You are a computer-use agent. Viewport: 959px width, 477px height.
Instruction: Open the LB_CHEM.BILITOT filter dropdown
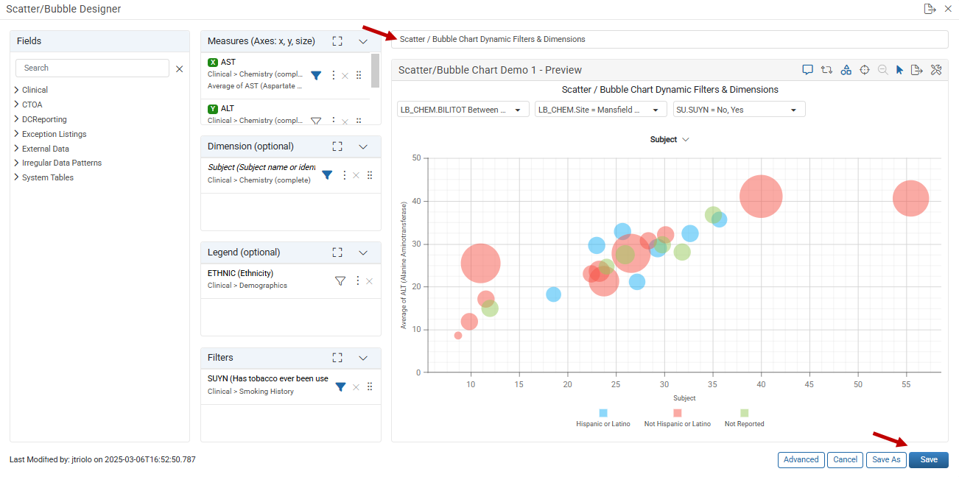pos(463,110)
